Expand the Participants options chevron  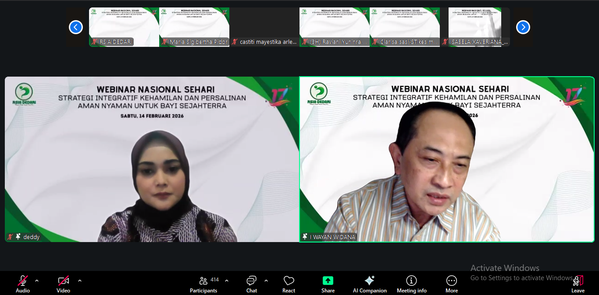coord(227,281)
